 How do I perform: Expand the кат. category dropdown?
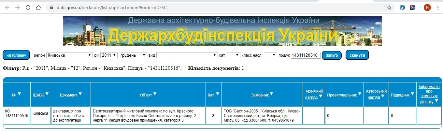(x=234, y=55)
